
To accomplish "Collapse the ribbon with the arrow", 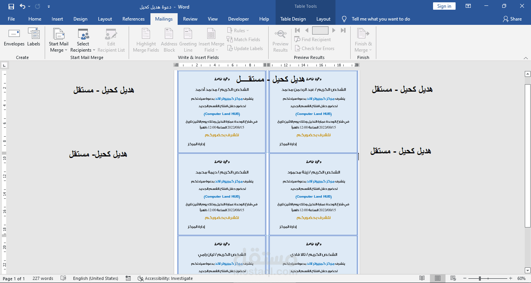I will 526,57.
